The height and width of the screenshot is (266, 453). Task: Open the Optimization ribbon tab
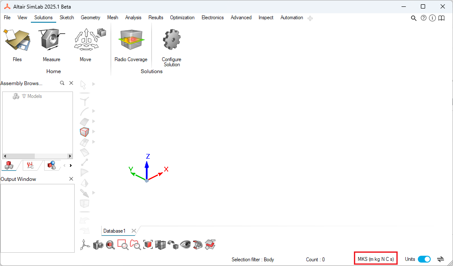coord(182,18)
